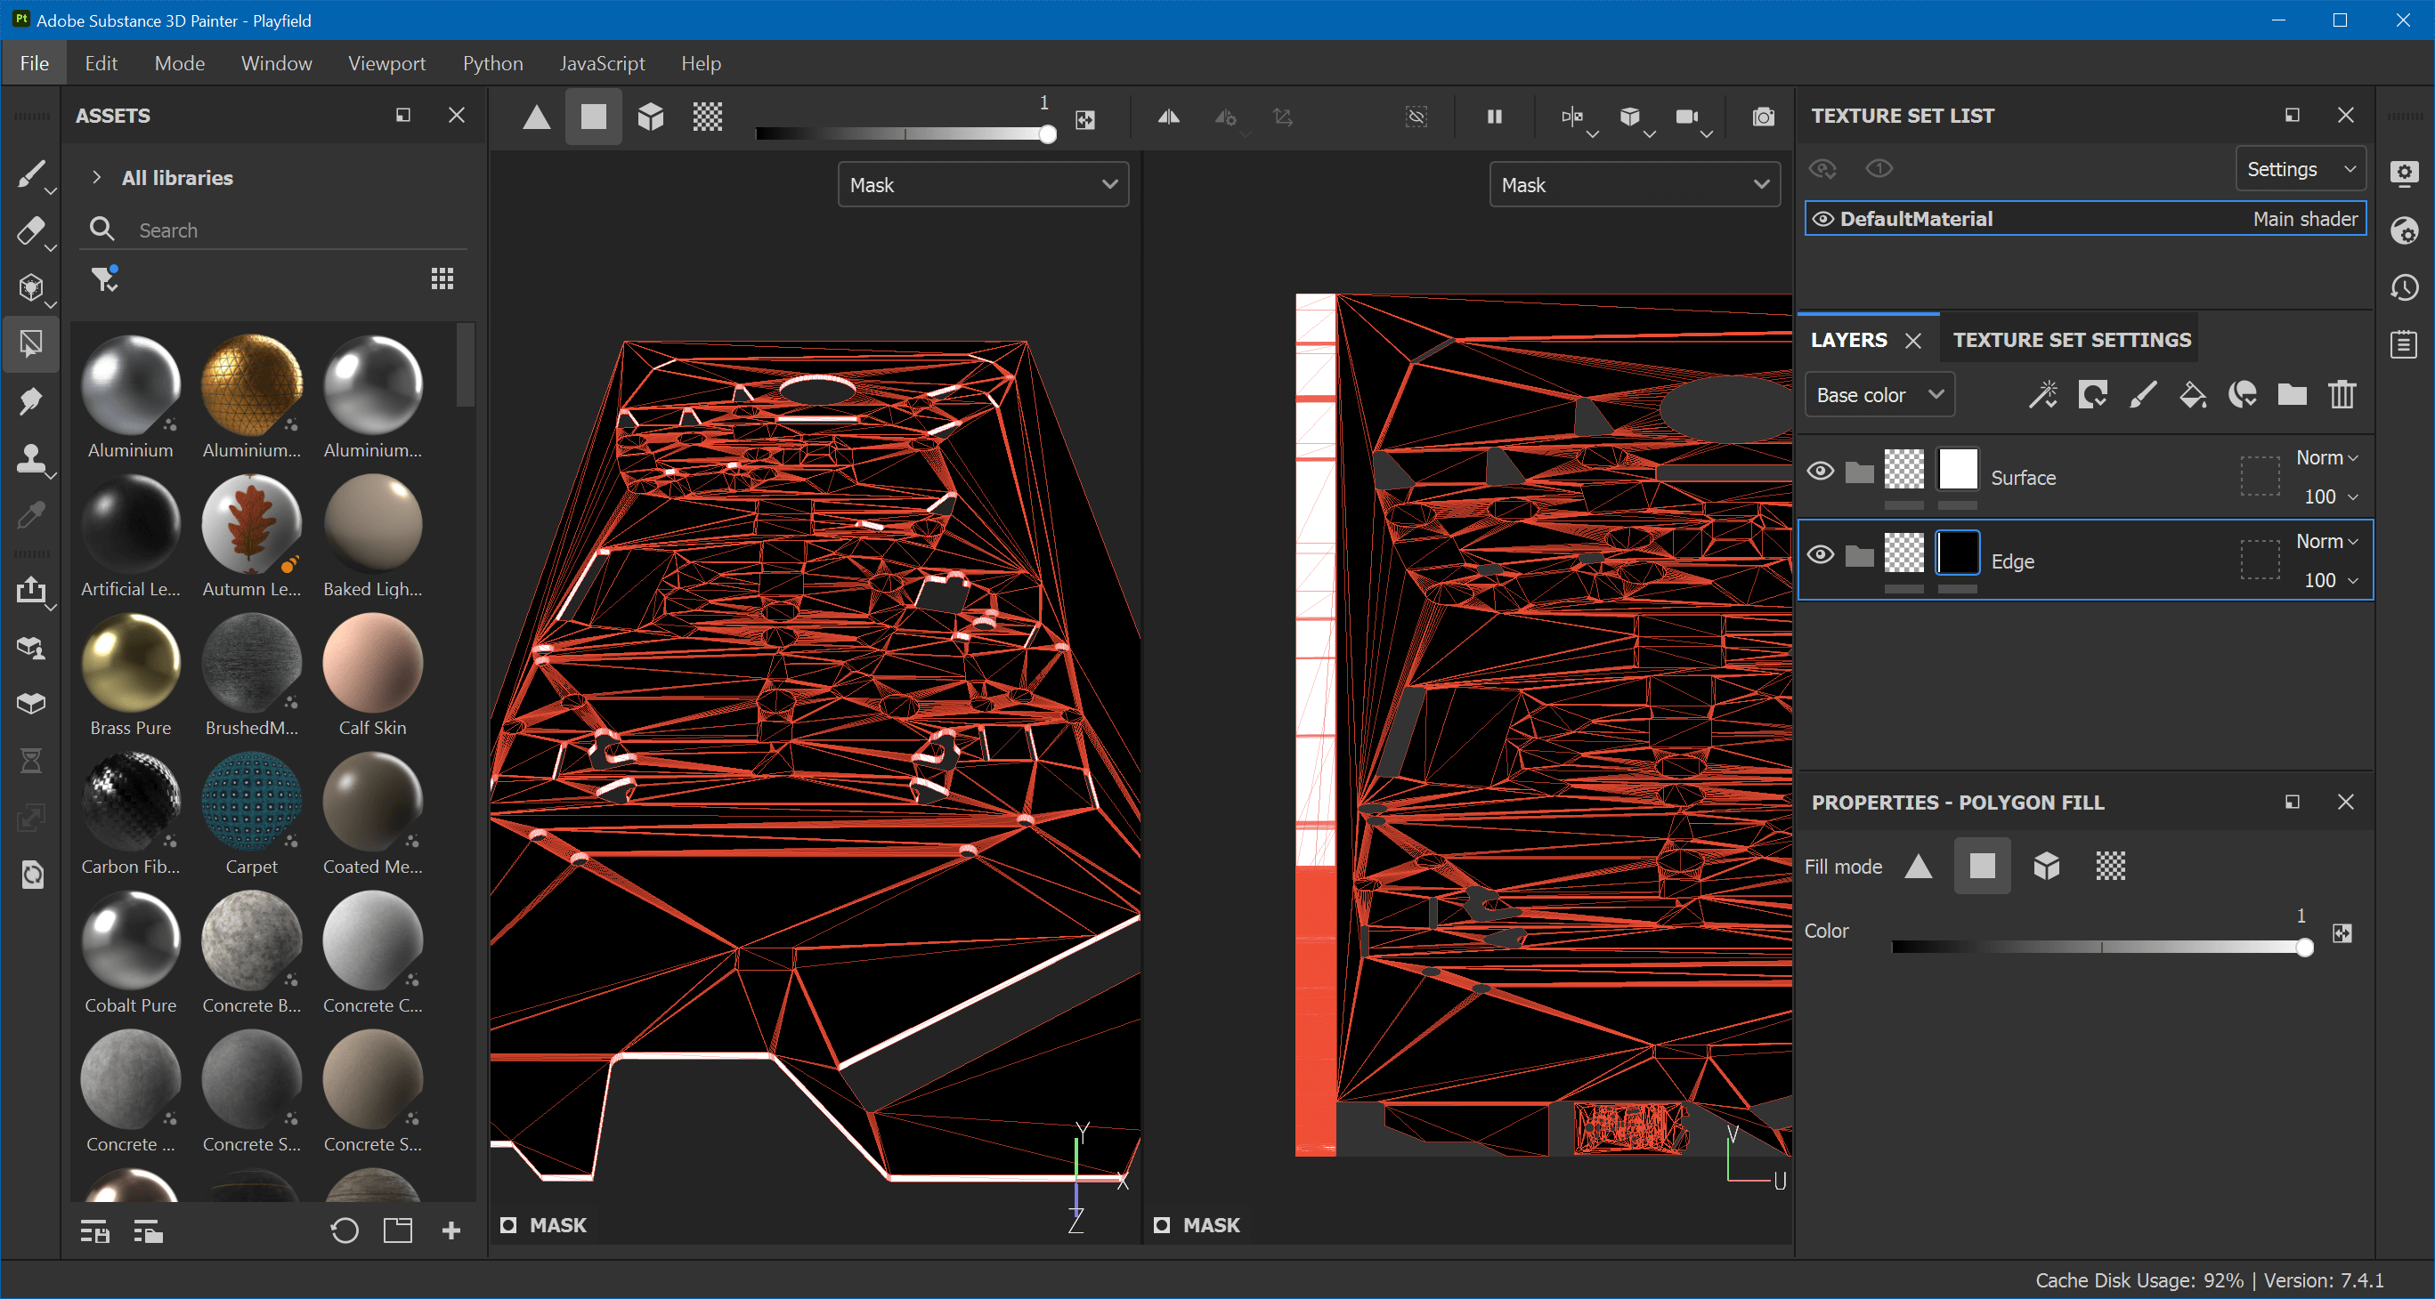2435x1299 pixels.
Task: Toggle DefaultMaterial texture set visibility
Action: point(1823,219)
